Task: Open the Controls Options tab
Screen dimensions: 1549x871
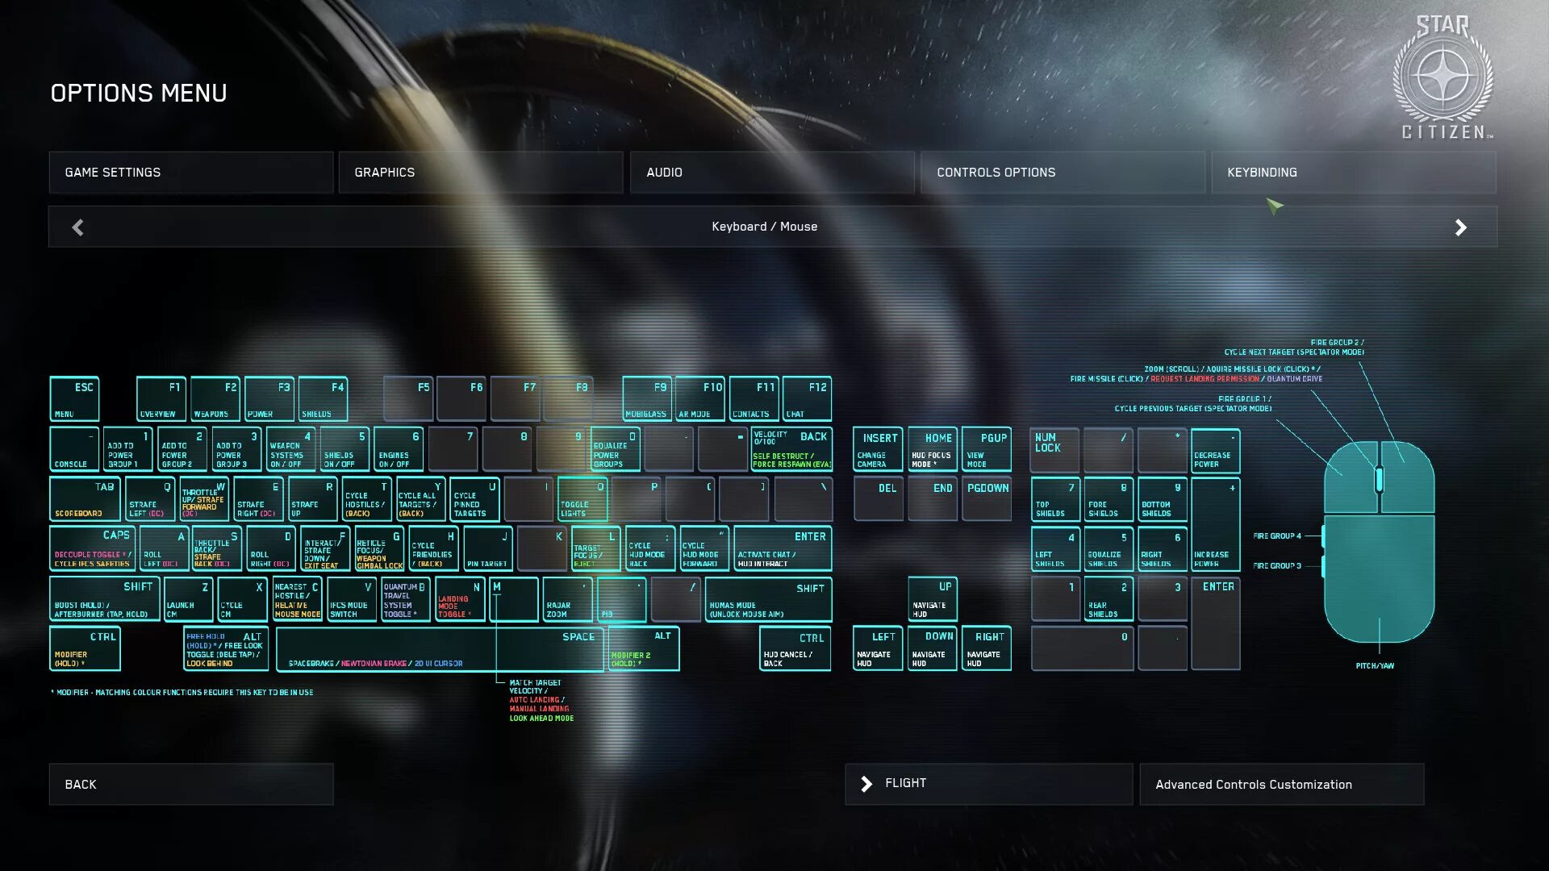Action: tap(1062, 173)
